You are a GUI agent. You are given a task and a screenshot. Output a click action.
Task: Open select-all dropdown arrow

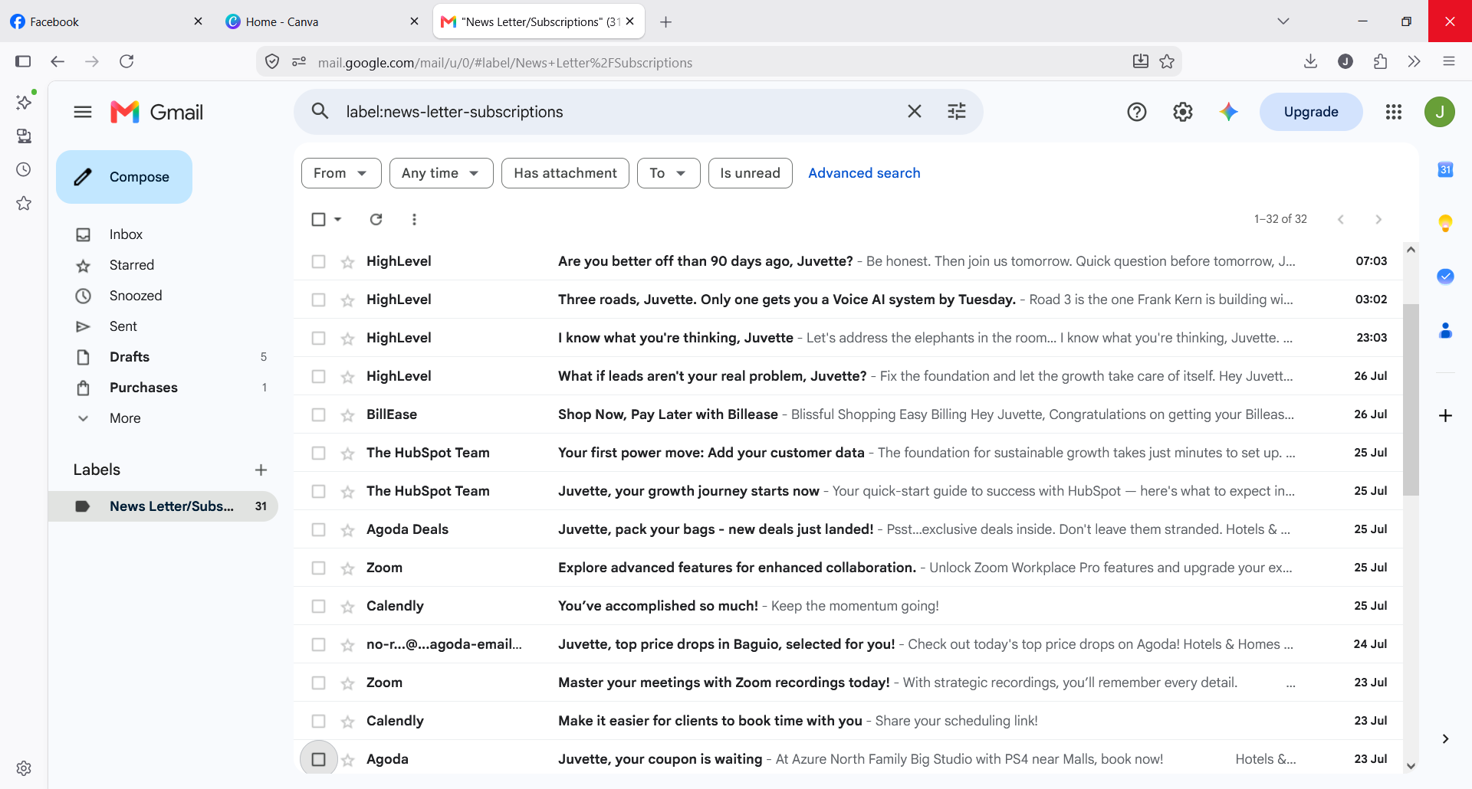click(x=337, y=219)
